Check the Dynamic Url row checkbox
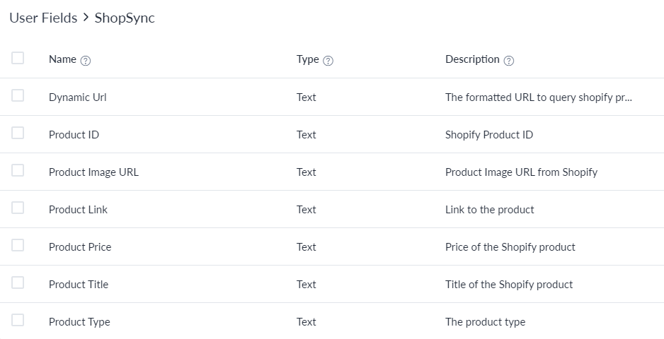 pyautogui.click(x=18, y=95)
